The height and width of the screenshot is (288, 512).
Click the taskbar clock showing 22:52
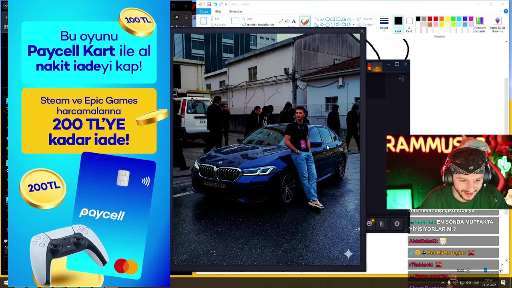point(489,283)
